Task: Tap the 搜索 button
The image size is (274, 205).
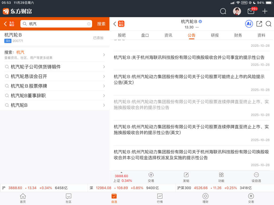Action: [101, 24]
